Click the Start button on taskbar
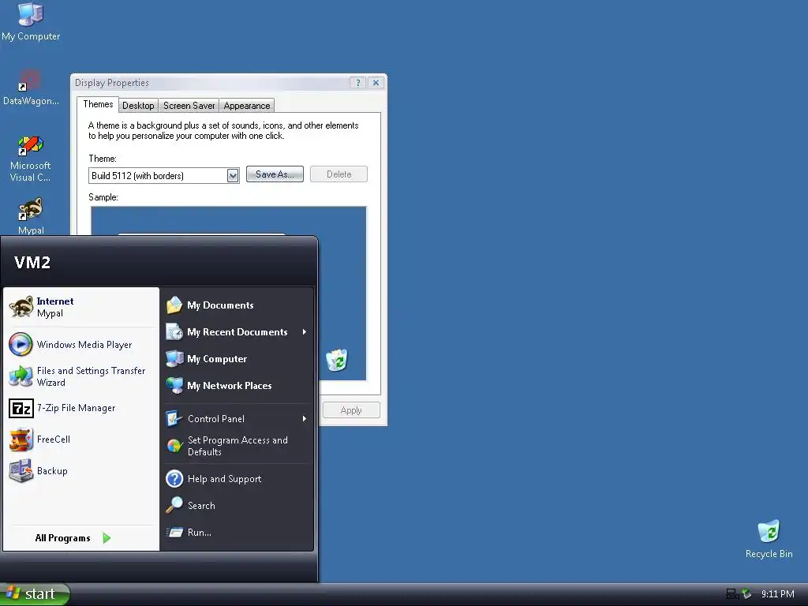 click(x=34, y=594)
